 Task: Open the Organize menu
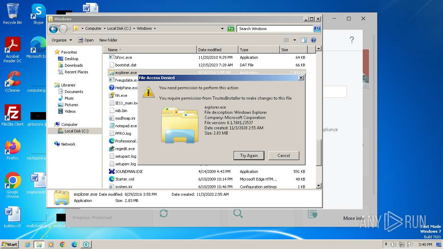tap(62, 40)
